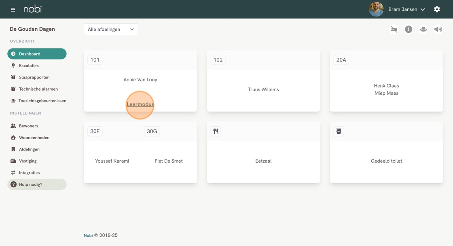Image resolution: width=453 pixels, height=246 pixels.
Task: Click the bed filter icon
Action: point(394,29)
